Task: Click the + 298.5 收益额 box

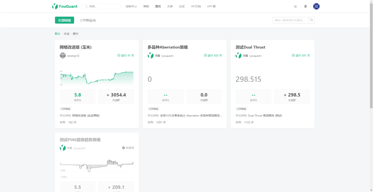Action: [x=292, y=97]
